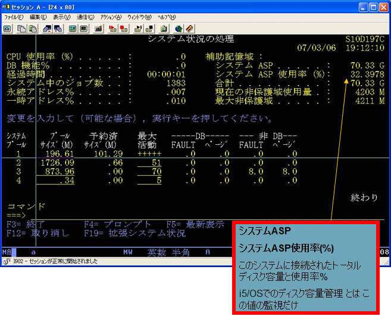Viewport: 391px width, 316px height.
Task: Click pool 2 max active field 51
Action: click(149, 163)
